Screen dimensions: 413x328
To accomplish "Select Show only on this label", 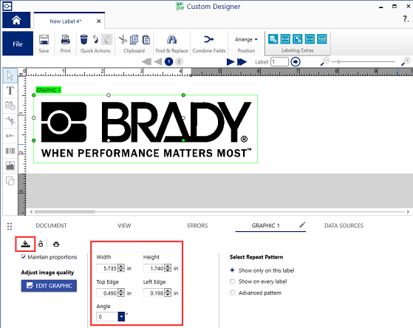I will [x=232, y=270].
